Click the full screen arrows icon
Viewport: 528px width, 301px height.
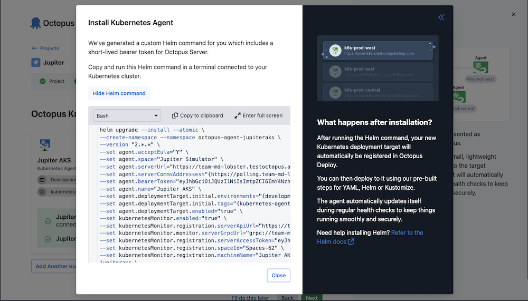coord(238,115)
